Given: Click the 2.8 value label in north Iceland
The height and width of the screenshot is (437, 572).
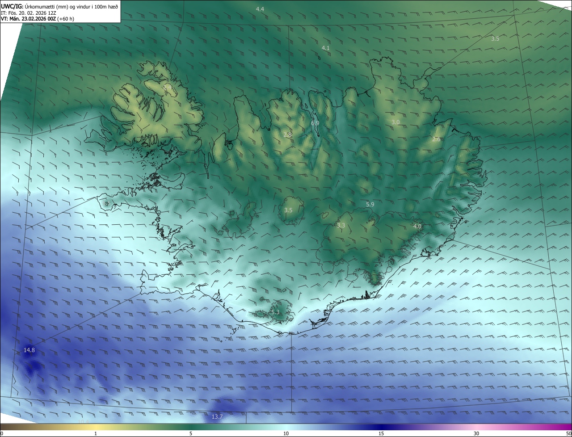Looking at the screenshot, I should tap(287, 134).
